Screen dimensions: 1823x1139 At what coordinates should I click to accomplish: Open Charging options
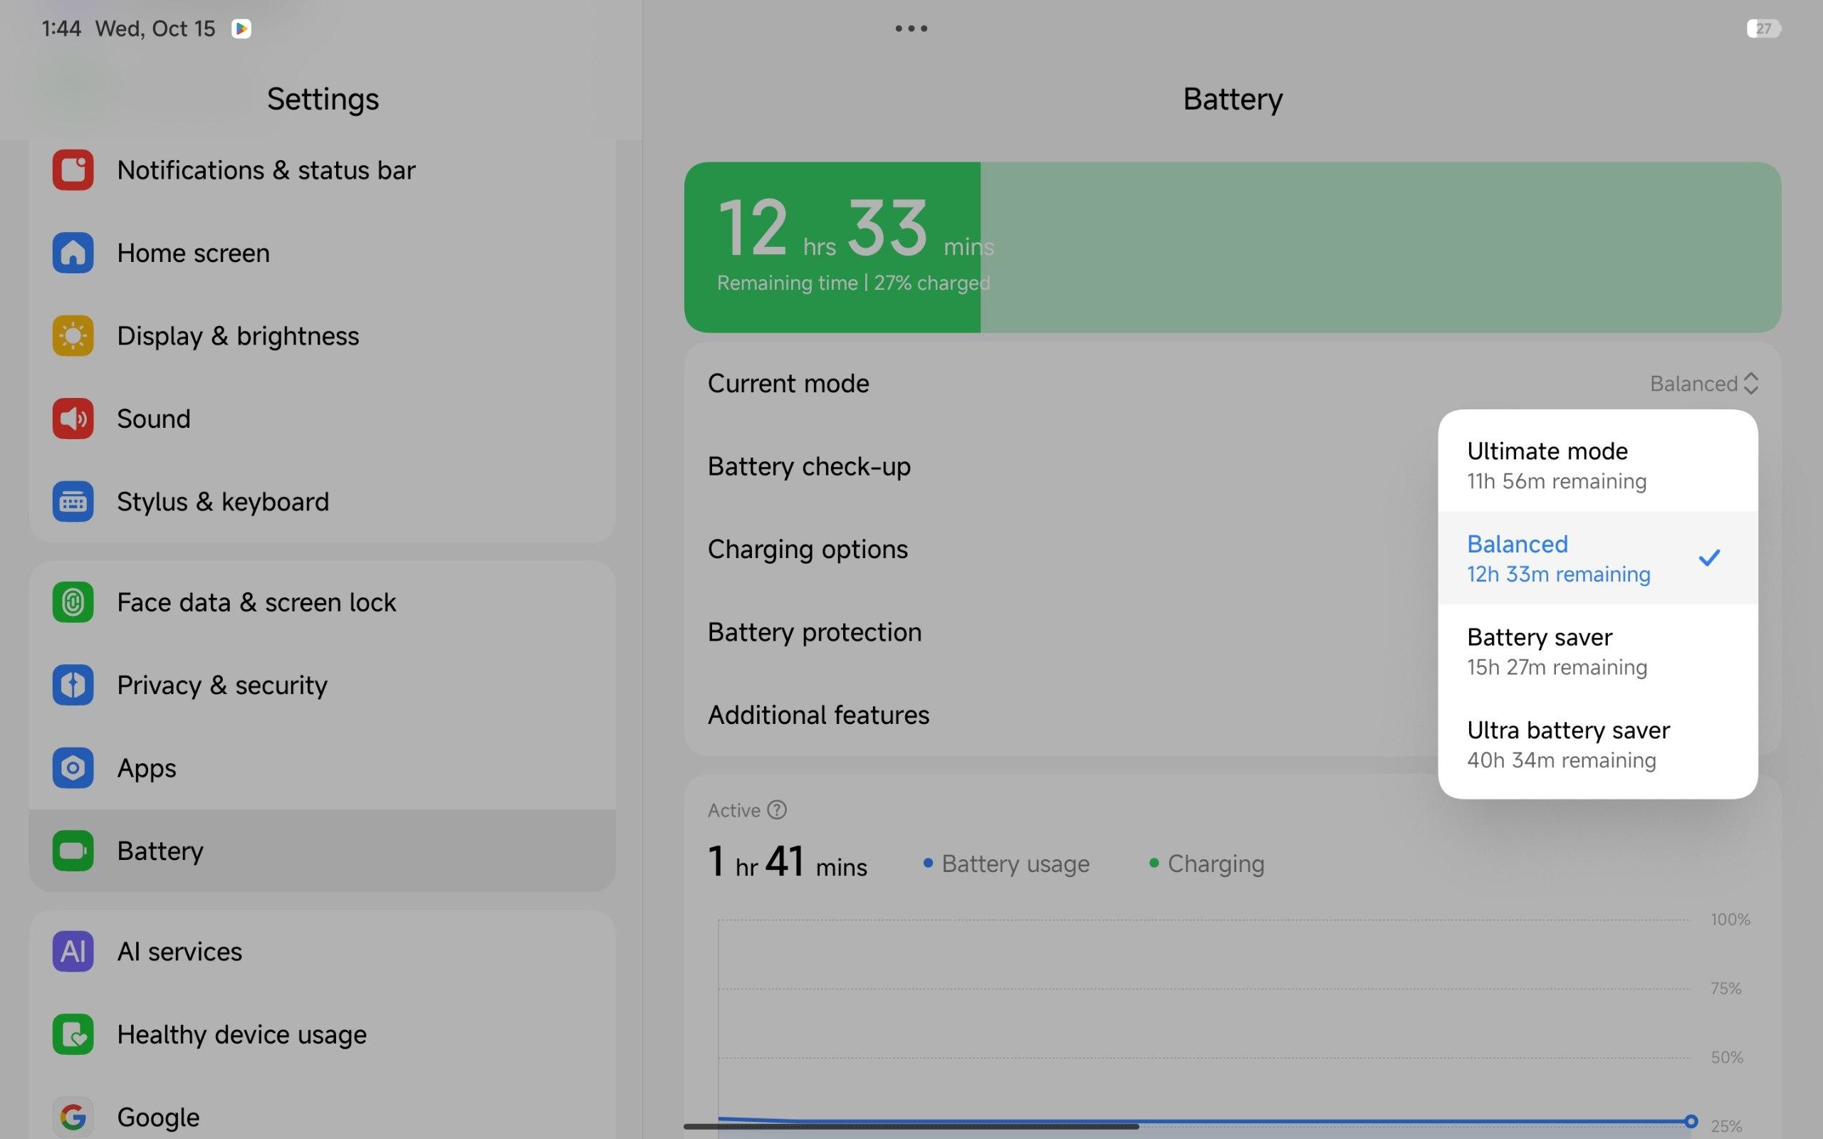pos(808,549)
